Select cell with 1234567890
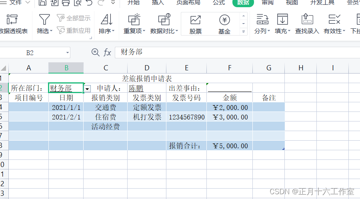360x199 pixels. click(x=186, y=117)
